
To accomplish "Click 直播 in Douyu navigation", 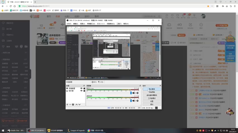I will coord(58,16).
